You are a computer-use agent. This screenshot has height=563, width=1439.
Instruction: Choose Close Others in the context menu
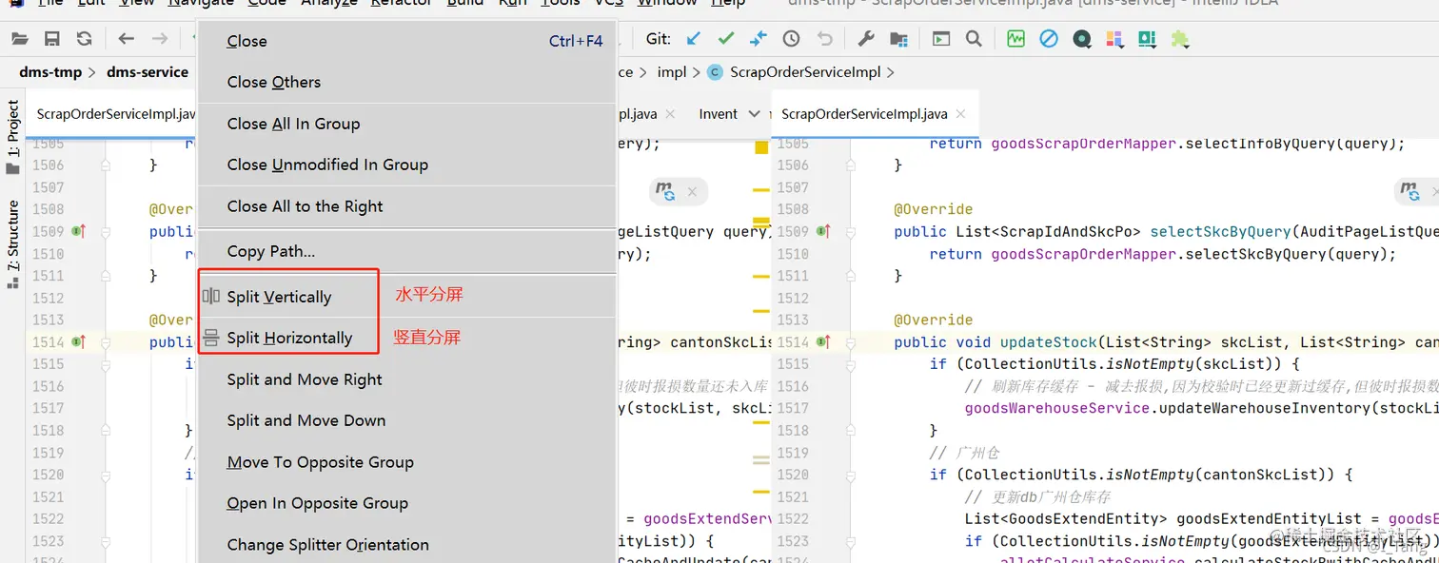click(x=406, y=82)
